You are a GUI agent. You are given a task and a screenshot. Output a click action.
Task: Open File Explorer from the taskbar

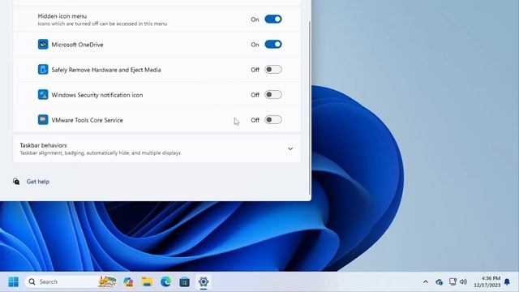(148, 281)
